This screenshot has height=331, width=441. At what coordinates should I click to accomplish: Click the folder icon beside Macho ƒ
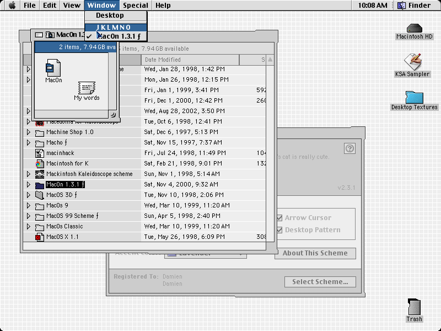pos(39,143)
